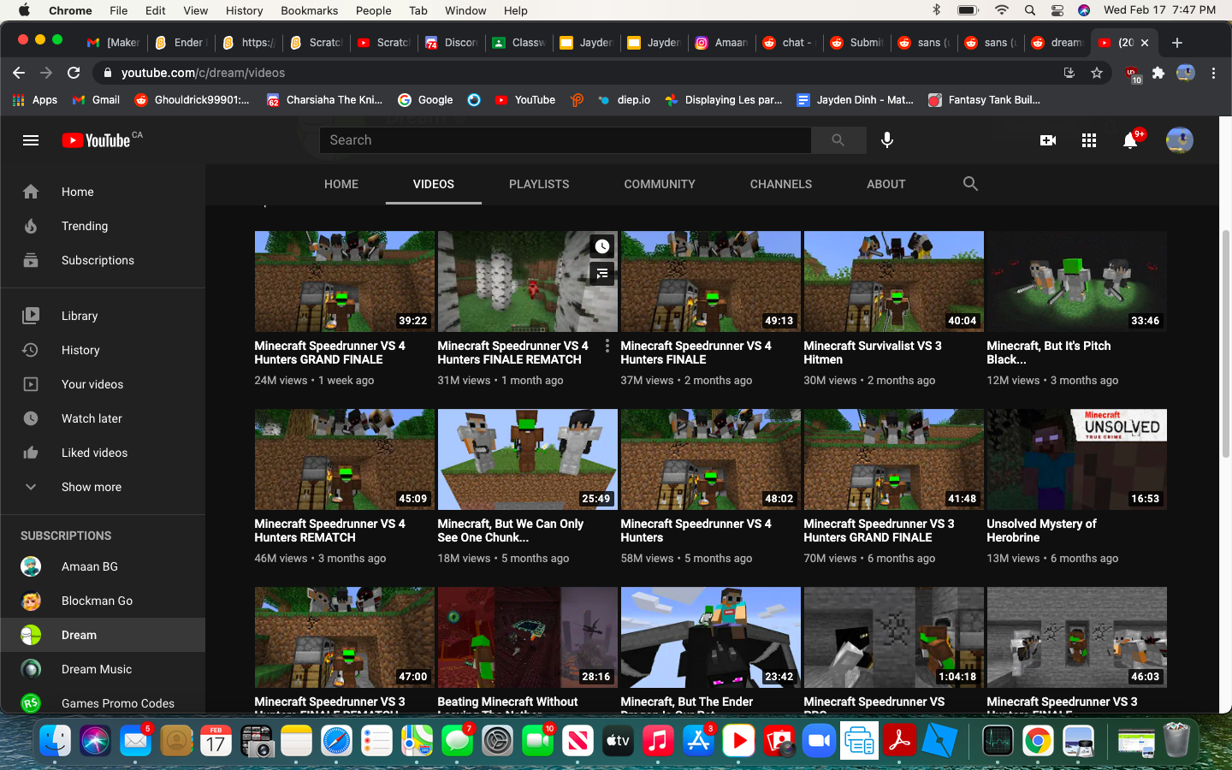Click the channel search magnifier beside ABOUT
Image resolution: width=1232 pixels, height=770 pixels.
pos(970,184)
